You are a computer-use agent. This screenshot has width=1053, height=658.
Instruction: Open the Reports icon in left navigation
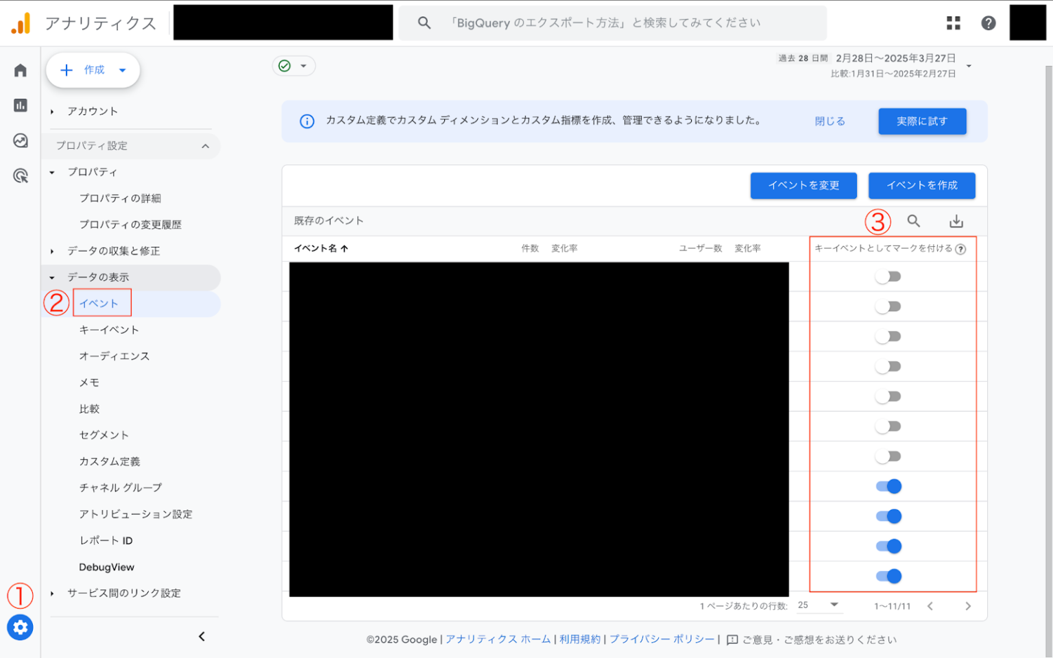point(20,105)
